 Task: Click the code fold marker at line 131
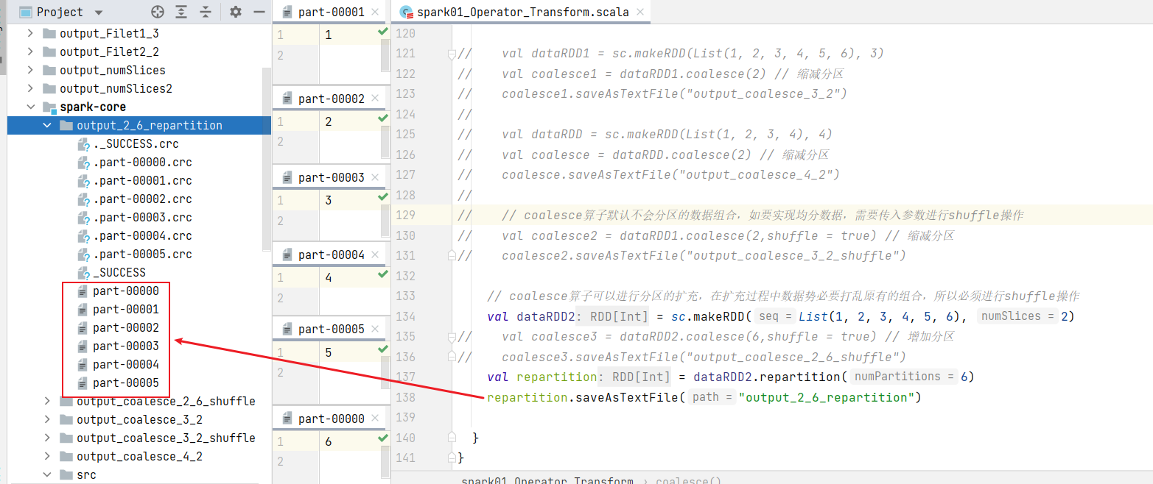(x=452, y=255)
